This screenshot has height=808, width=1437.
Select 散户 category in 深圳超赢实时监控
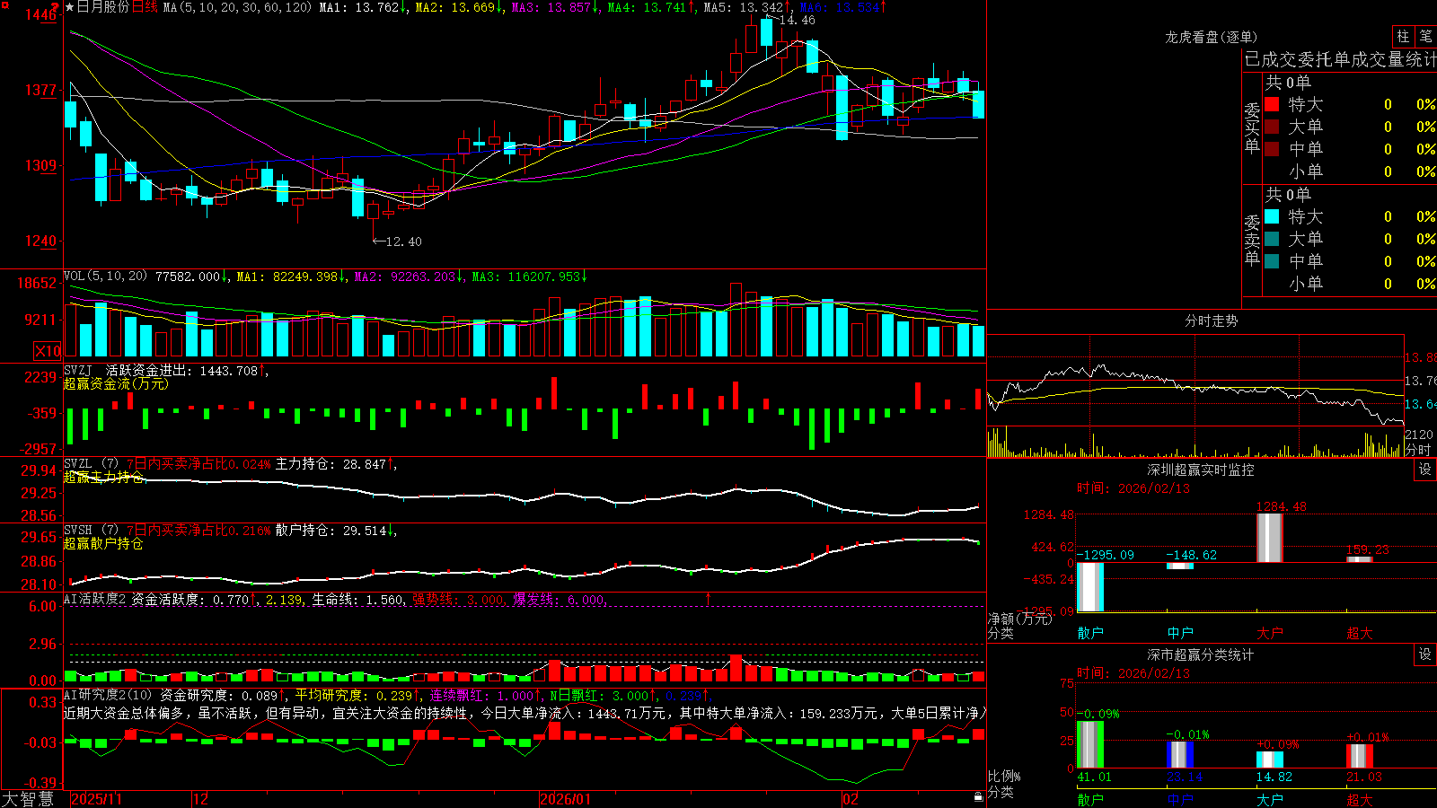click(1090, 633)
